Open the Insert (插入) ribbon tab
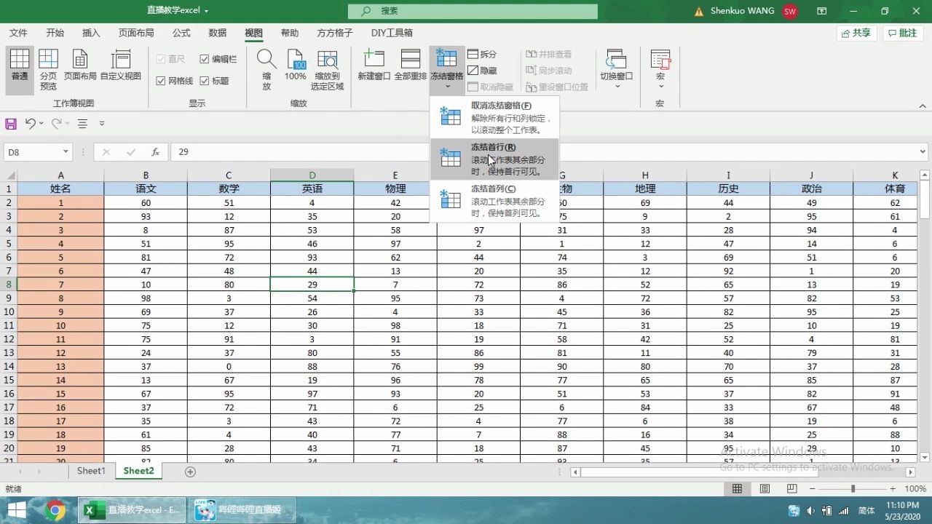This screenshot has width=932, height=524. coord(91,33)
